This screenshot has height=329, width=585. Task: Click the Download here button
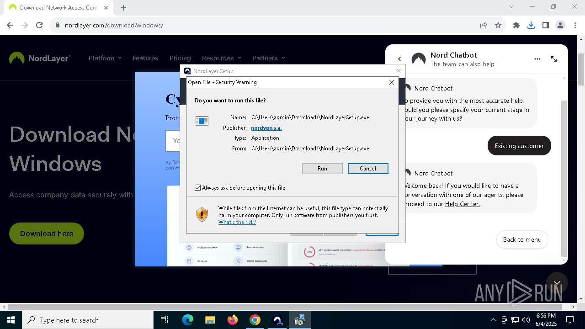[x=47, y=233]
